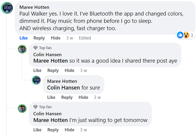Click Colin Hansen's avatar on first reply
Screen dimensions: 196x136
point(22,49)
